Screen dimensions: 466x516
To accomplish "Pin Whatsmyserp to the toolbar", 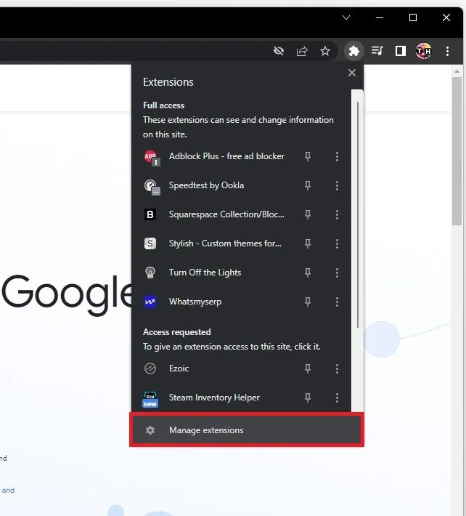I will (308, 302).
